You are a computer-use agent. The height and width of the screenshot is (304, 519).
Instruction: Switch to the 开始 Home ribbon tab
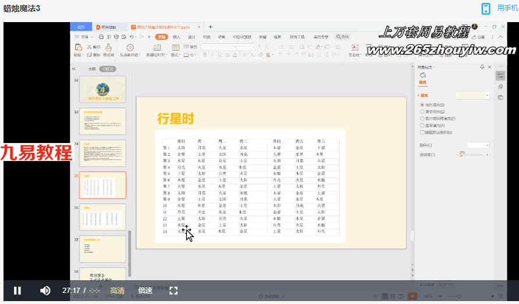161,37
